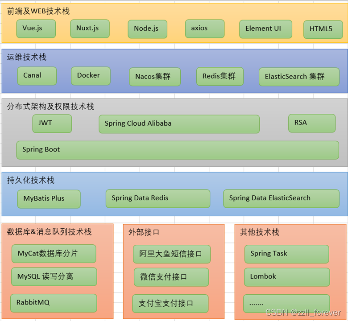This screenshot has height=321, width=348.
Task: Select the 阿里大鱼短信接口 box
Action: (172, 254)
